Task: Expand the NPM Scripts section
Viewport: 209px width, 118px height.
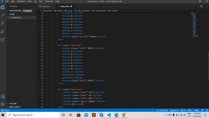Action: (21, 107)
